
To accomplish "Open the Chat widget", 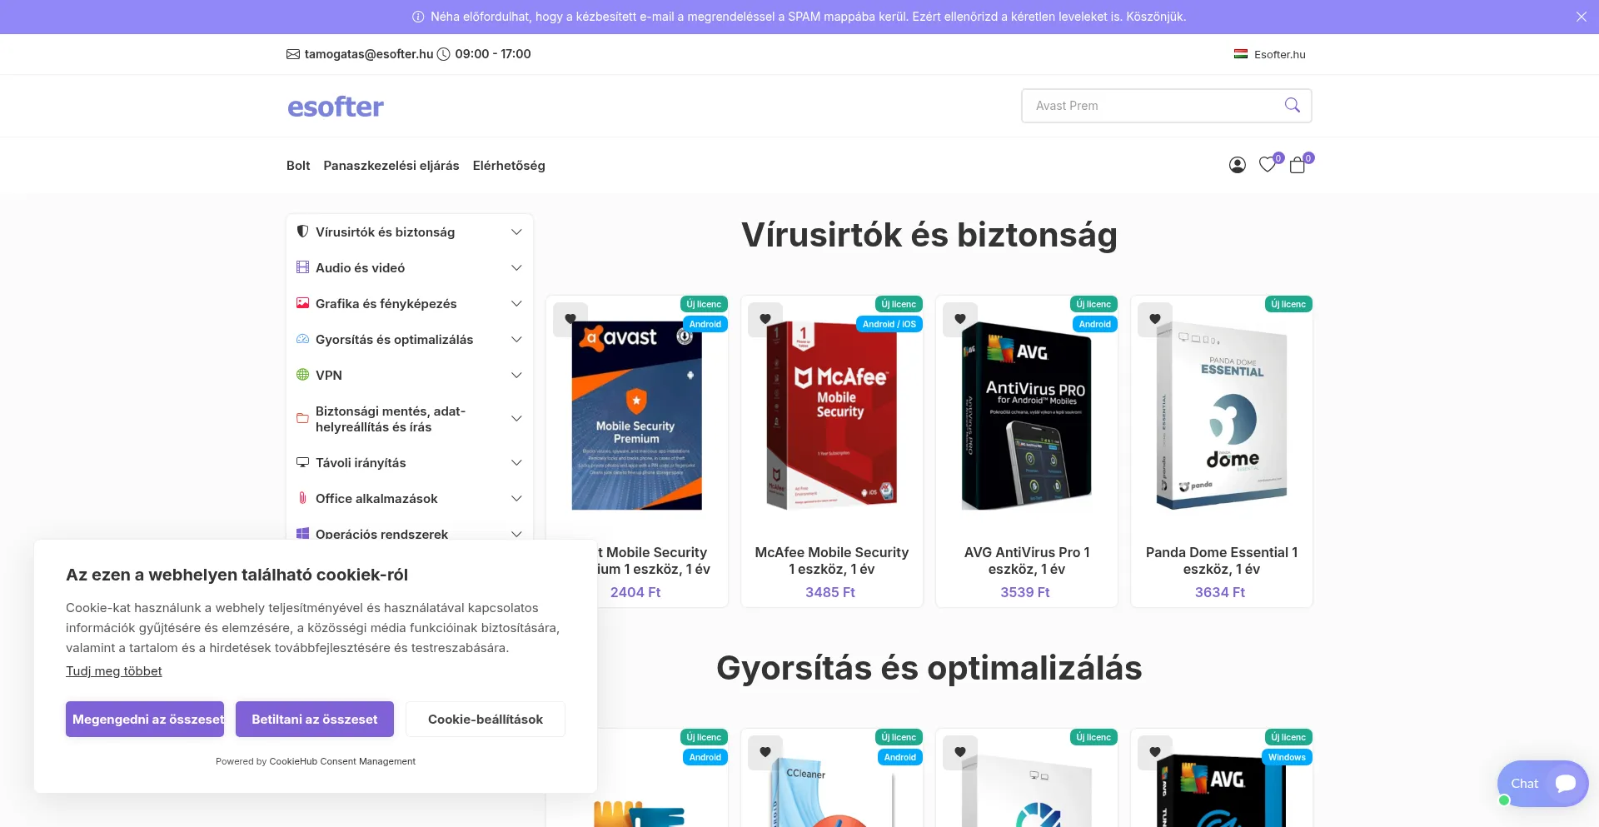I will 1542,784.
